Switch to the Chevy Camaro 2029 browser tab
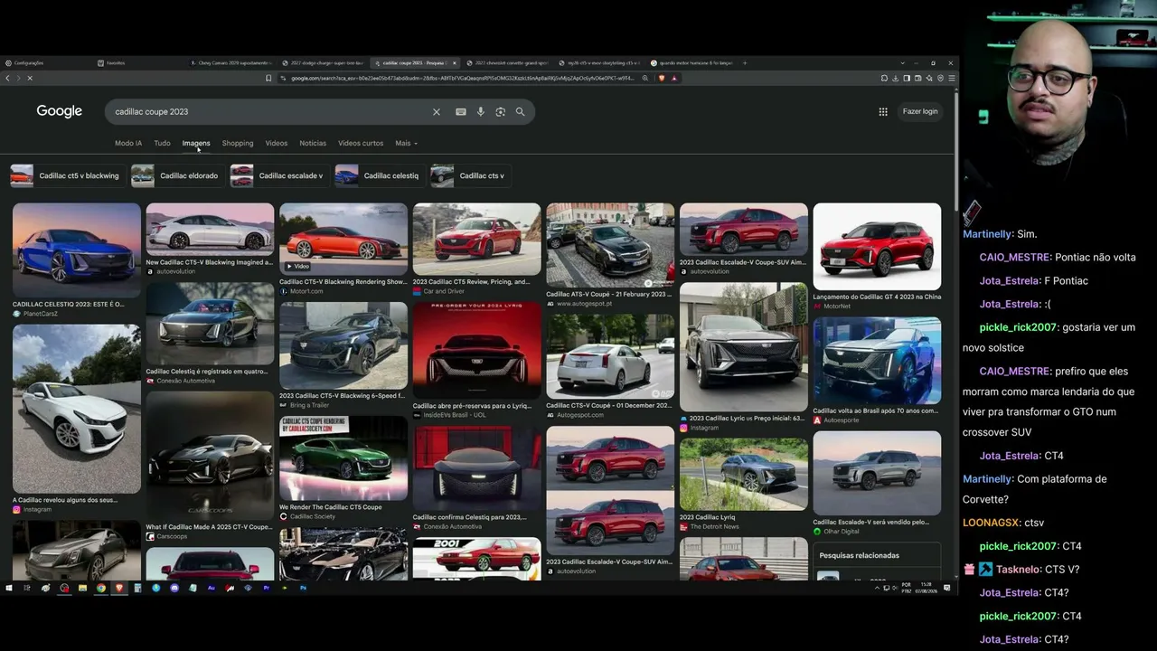Screen dimensions: 1157x651 click(x=230, y=63)
